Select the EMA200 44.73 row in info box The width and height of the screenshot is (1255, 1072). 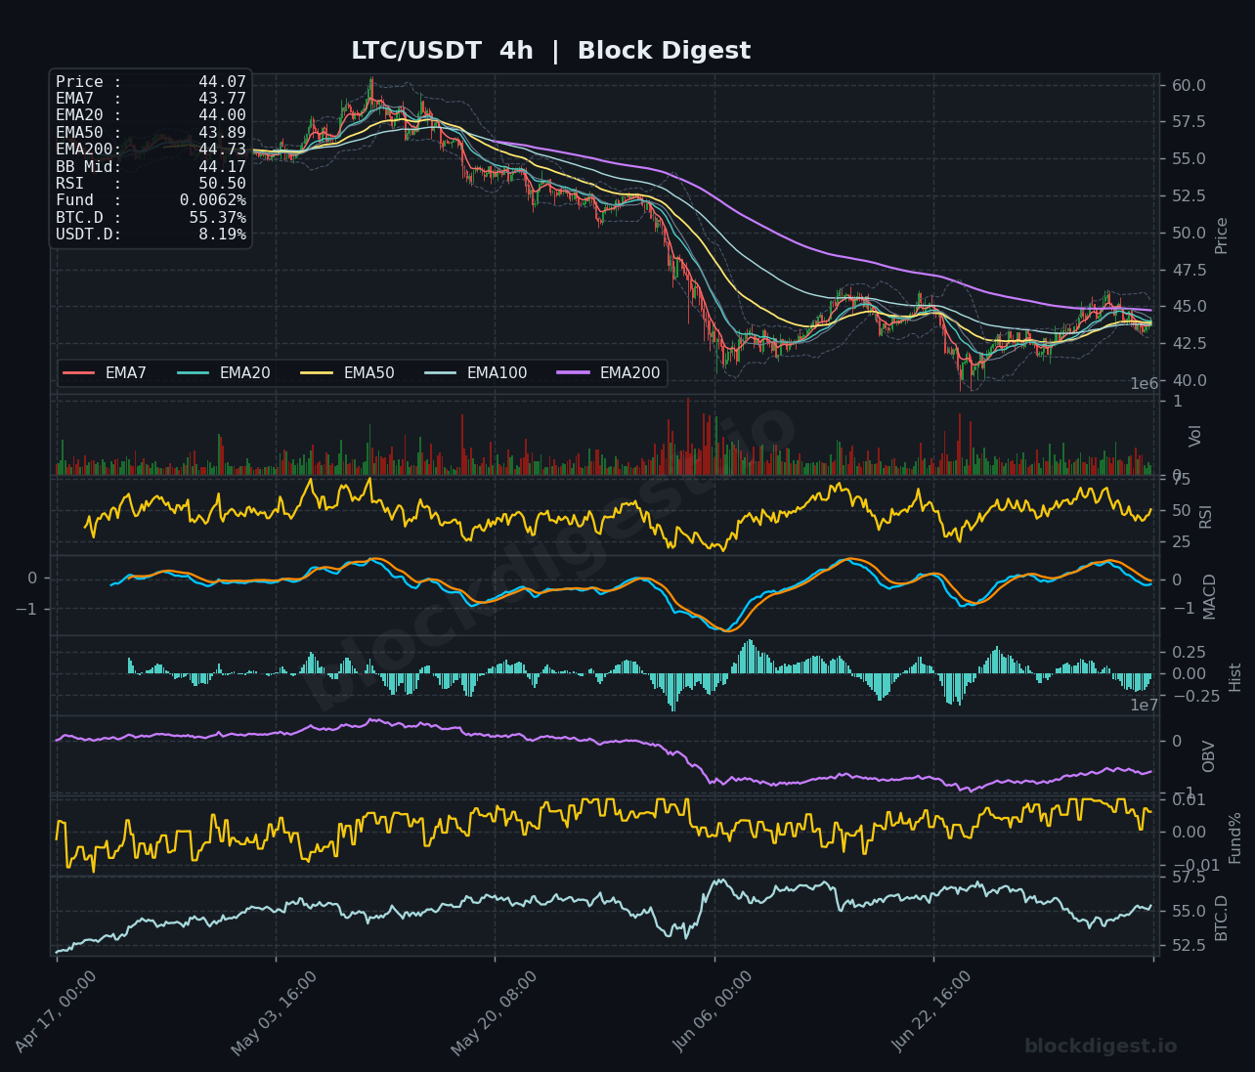coord(151,150)
